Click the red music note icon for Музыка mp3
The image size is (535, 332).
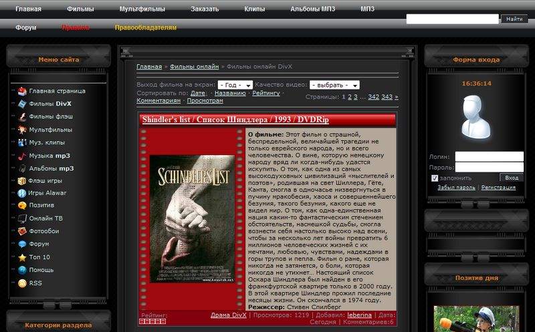tap(22, 156)
